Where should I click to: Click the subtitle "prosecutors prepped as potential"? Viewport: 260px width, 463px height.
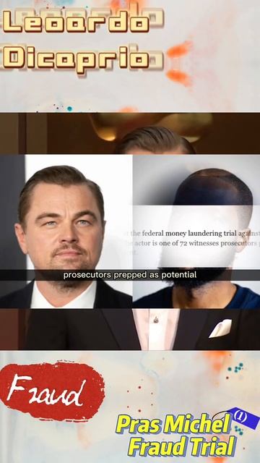pyautogui.click(x=130, y=275)
